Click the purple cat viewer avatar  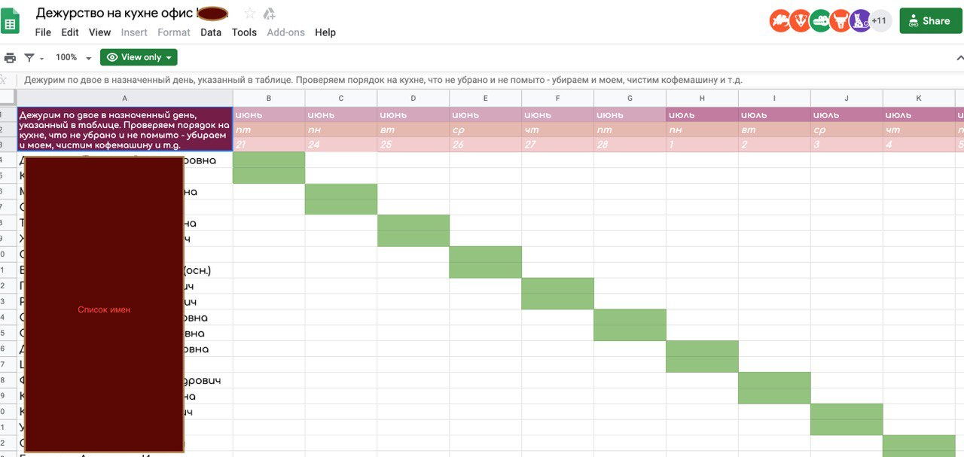pos(860,21)
